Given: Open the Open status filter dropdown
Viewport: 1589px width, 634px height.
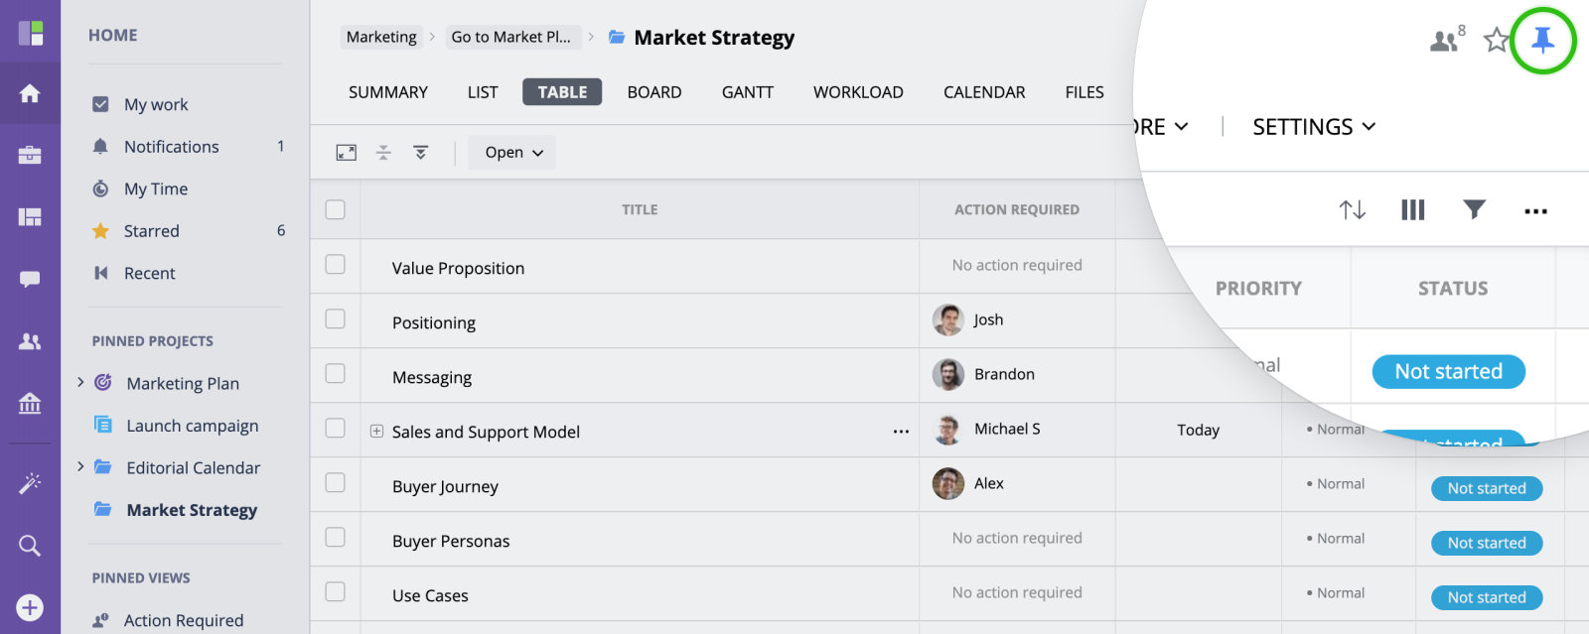Looking at the screenshot, I should [512, 153].
